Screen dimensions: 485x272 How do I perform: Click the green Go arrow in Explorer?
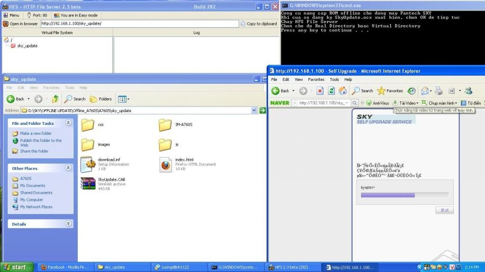(x=262, y=110)
